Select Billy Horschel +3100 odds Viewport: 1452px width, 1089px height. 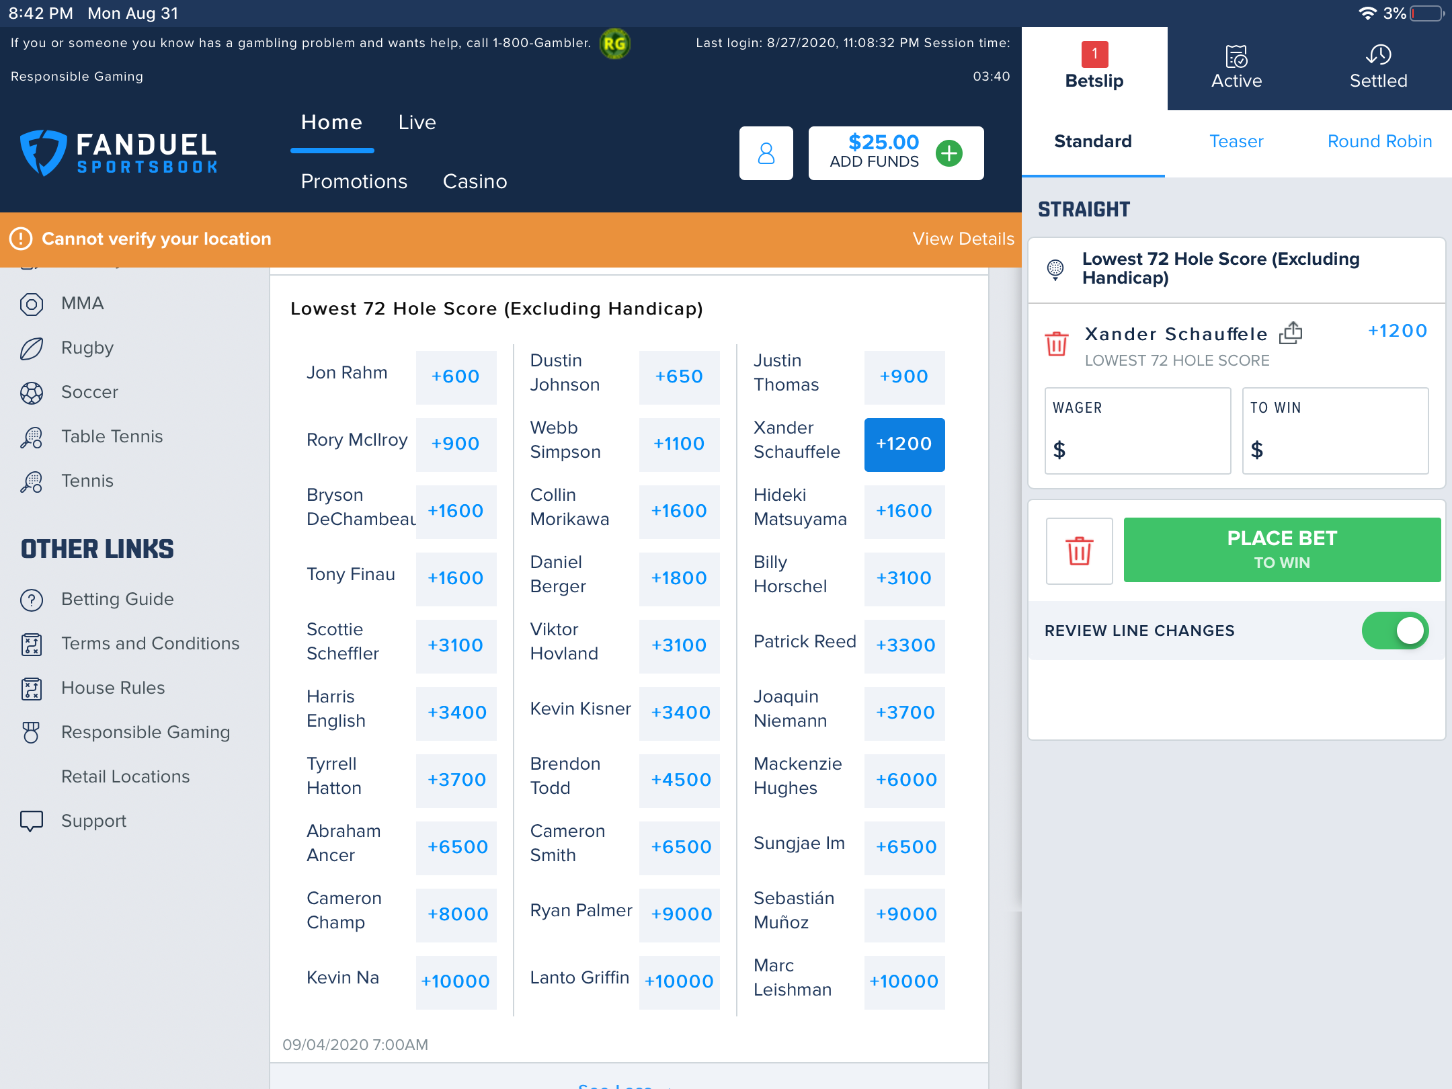click(x=904, y=579)
